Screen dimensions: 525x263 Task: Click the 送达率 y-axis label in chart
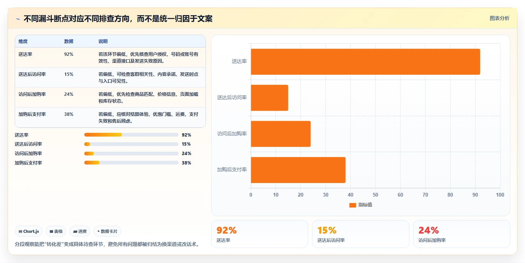(x=239, y=62)
